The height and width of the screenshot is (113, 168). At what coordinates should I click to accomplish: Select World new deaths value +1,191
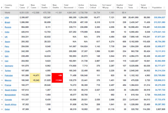pos(59,13)
